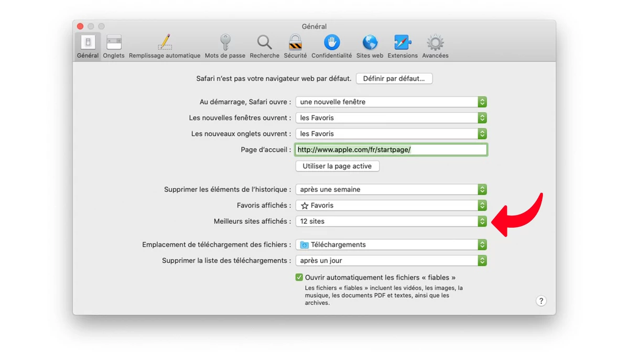Click the Téléchargements folder icon
This screenshot has height=354, width=629.
(x=304, y=245)
